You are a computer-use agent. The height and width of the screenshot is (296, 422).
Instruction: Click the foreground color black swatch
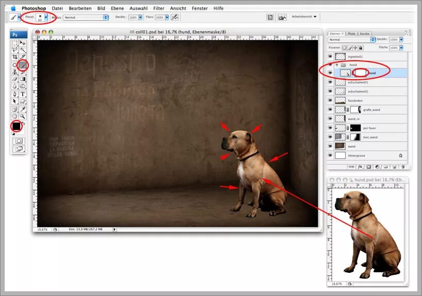(x=16, y=126)
